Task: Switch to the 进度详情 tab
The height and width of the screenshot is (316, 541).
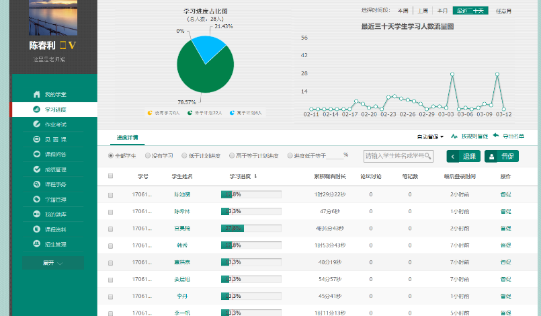Action: (x=127, y=136)
